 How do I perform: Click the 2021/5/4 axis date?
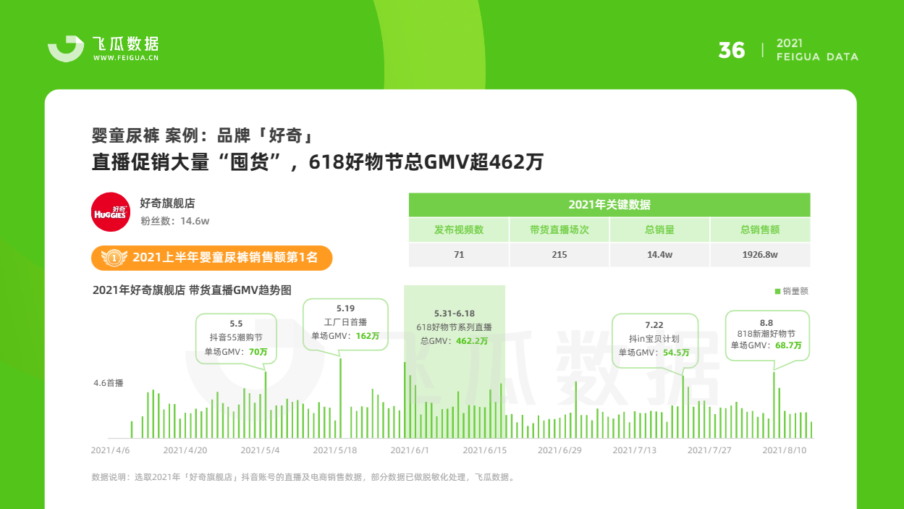[260, 450]
